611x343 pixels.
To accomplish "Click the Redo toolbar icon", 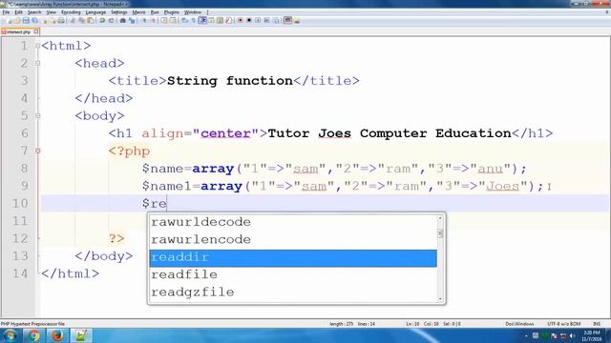I will click(111, 20).
